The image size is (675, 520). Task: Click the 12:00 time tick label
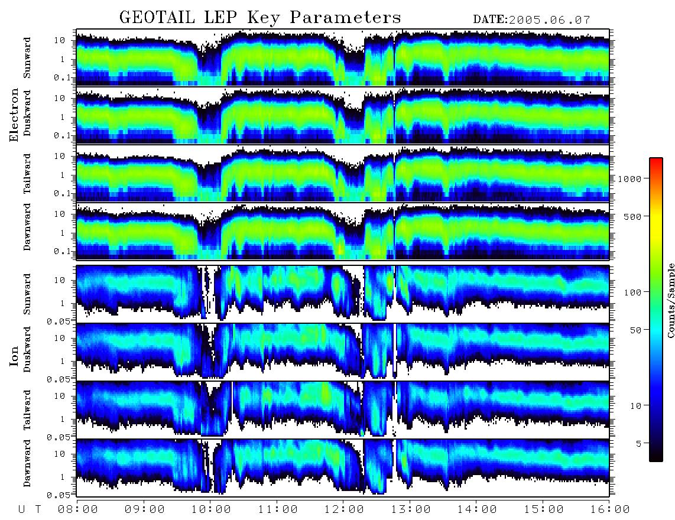click(344, 509)
